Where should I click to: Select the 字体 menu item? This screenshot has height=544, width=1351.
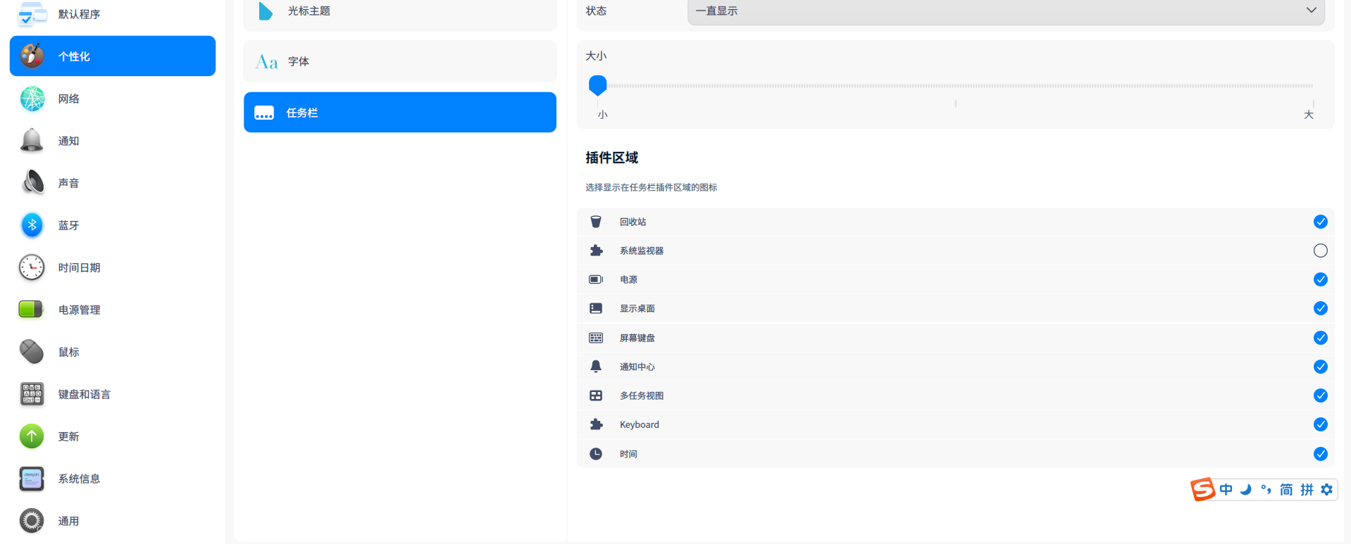click(x=399, y=62)
